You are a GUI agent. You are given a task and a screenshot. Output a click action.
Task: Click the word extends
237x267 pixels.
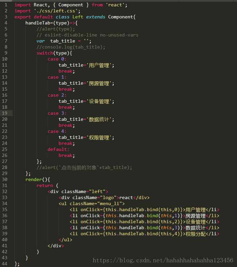point(96,17)
